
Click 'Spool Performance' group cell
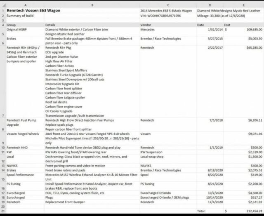pyautogui.click(x=26, y=177)
